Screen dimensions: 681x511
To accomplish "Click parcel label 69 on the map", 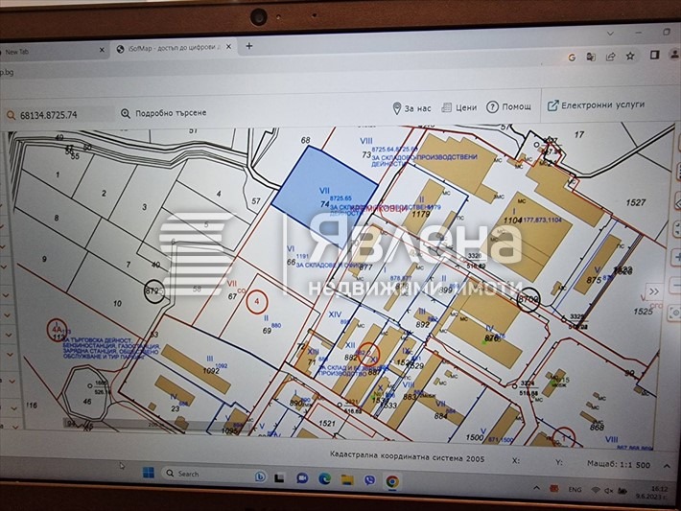I will pyautogui.click(x=267, y=331).
